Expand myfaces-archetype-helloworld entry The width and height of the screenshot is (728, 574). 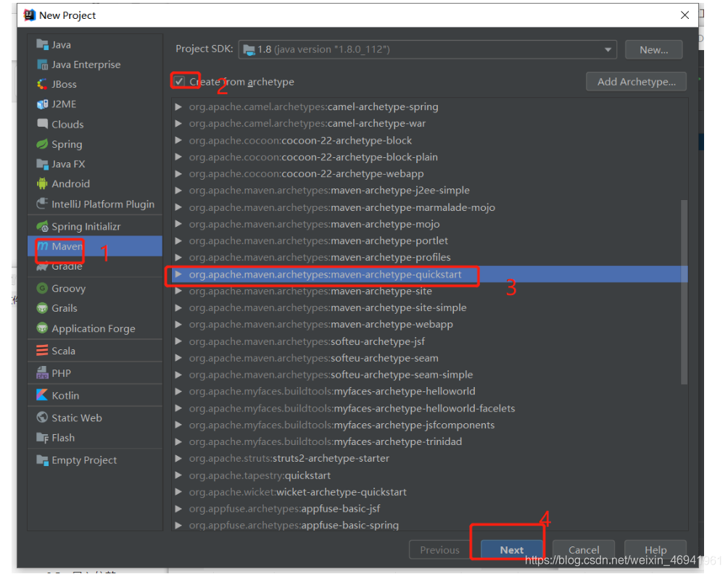(178, 391)
